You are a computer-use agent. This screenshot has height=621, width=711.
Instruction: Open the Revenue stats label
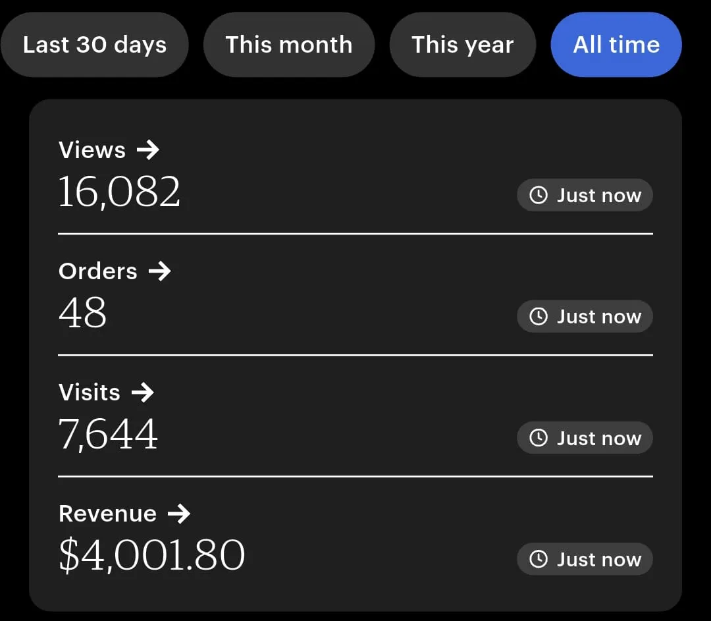point(107,514)
